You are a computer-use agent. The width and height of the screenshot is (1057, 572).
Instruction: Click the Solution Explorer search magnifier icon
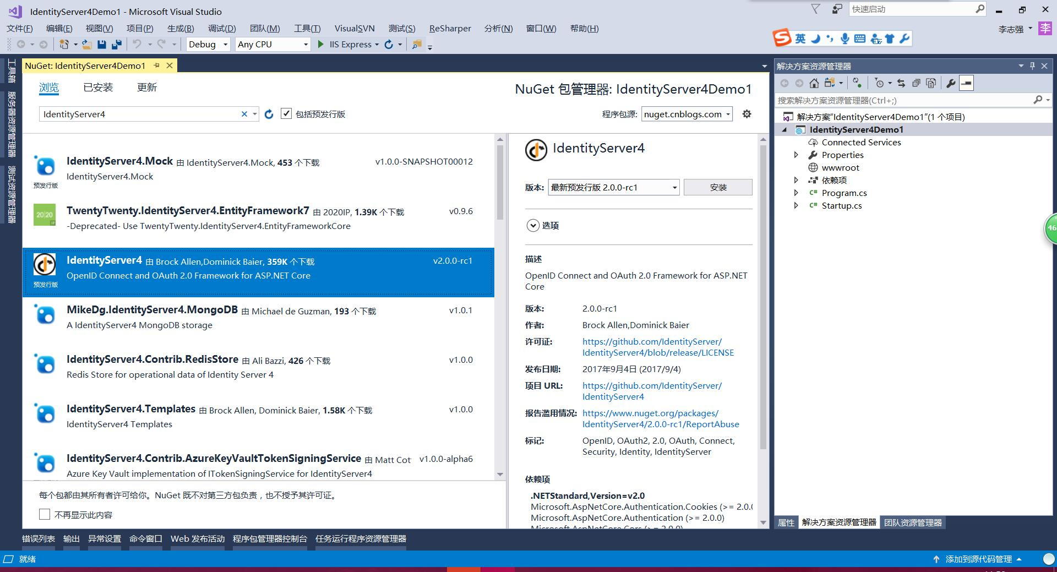click(1038, 100)
